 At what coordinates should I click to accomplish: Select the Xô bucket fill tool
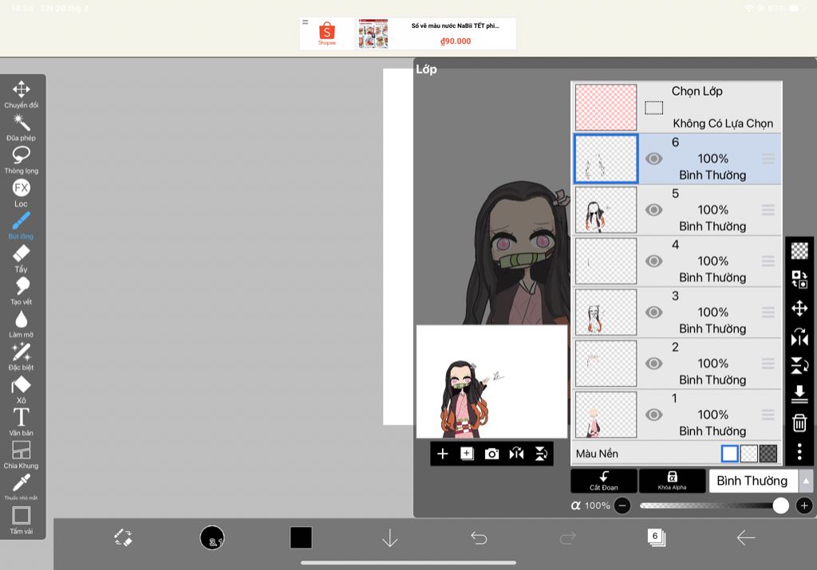pos(21,390)
